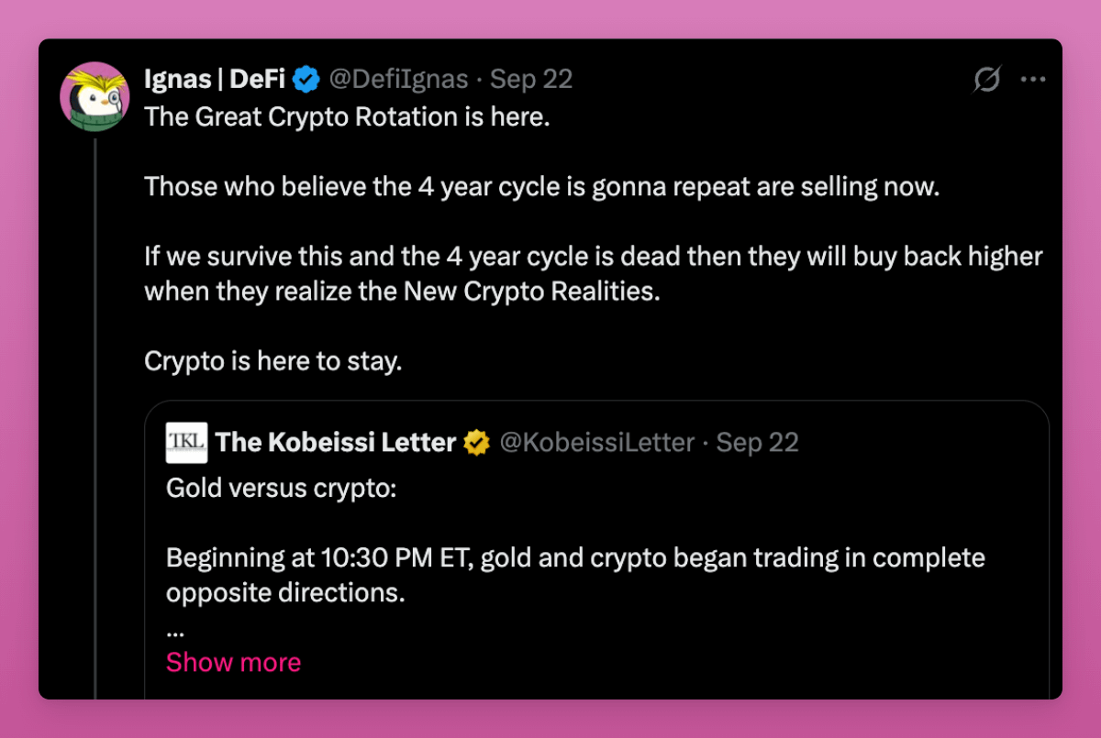
Task: Click the TKL logo avatar
Action: pos(186,443)
